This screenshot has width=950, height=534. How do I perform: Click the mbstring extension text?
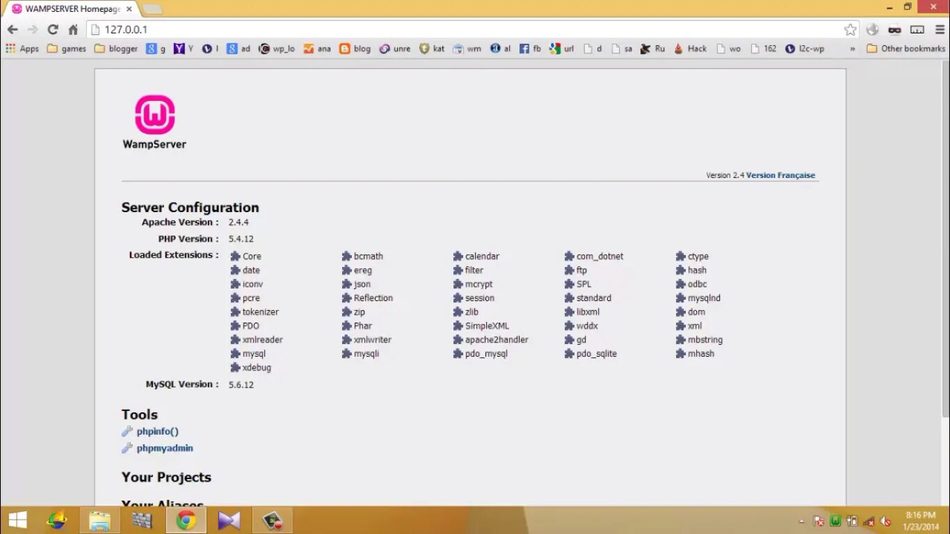705,339
